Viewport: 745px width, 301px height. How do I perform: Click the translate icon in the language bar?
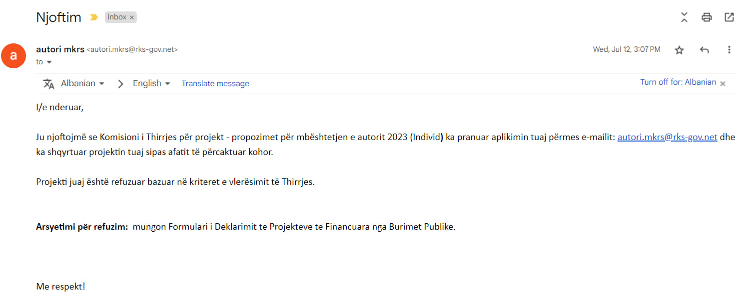click(x=48, y=84)
